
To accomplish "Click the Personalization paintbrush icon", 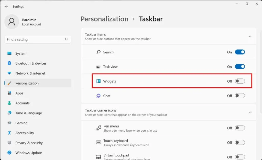I will pyautogui.click(x=9, y=83).
